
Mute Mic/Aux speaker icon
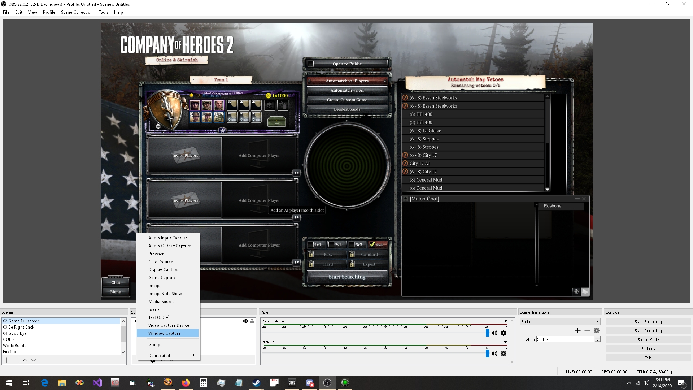494,354
